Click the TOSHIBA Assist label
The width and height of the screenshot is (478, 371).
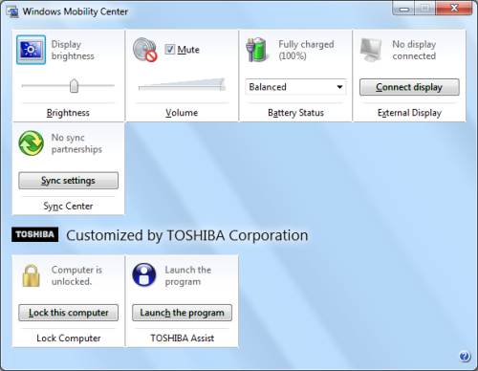183,338
